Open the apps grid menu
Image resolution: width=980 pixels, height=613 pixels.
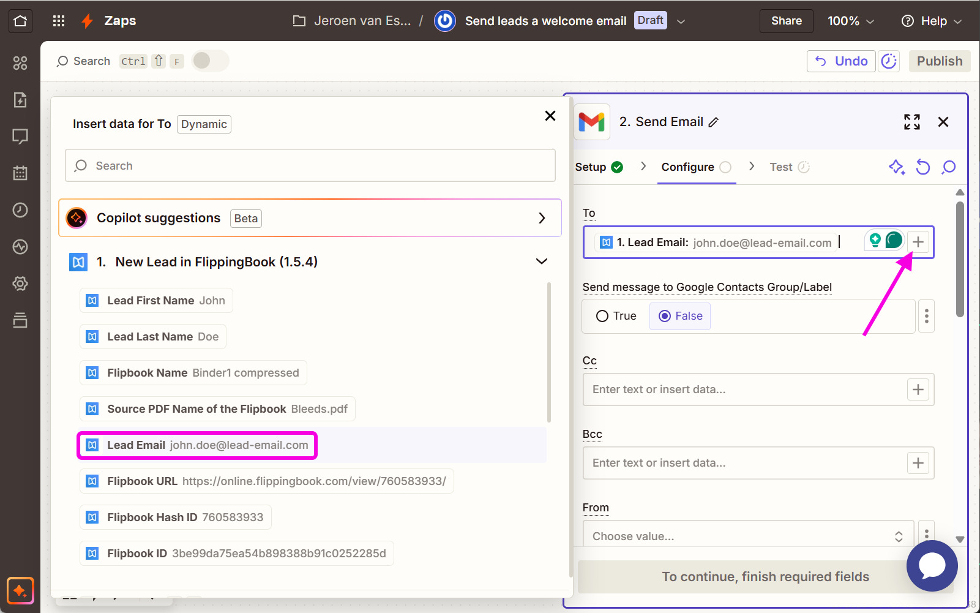click(x=59, y=21)
